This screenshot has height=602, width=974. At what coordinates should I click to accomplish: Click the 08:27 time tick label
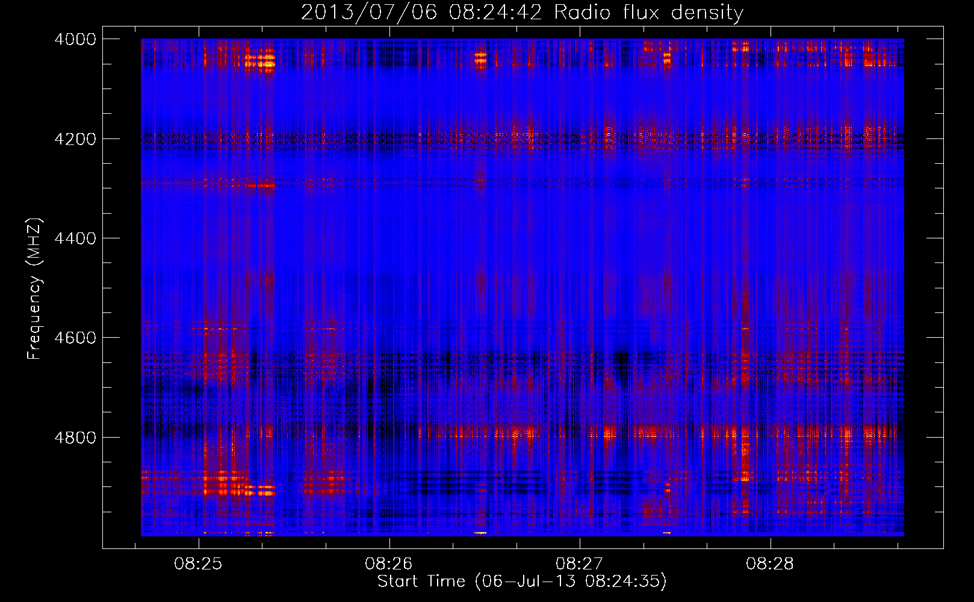tap(579, 563)
